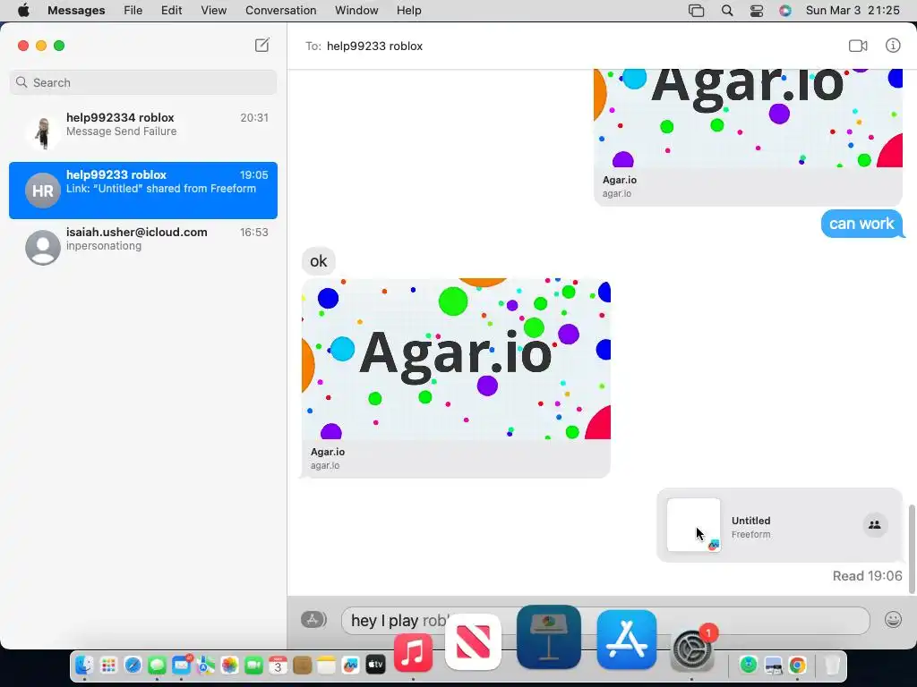This screenshot has height=687, width=917.
Task: Activate Siri from the menu bar
Action: point(784,11)
